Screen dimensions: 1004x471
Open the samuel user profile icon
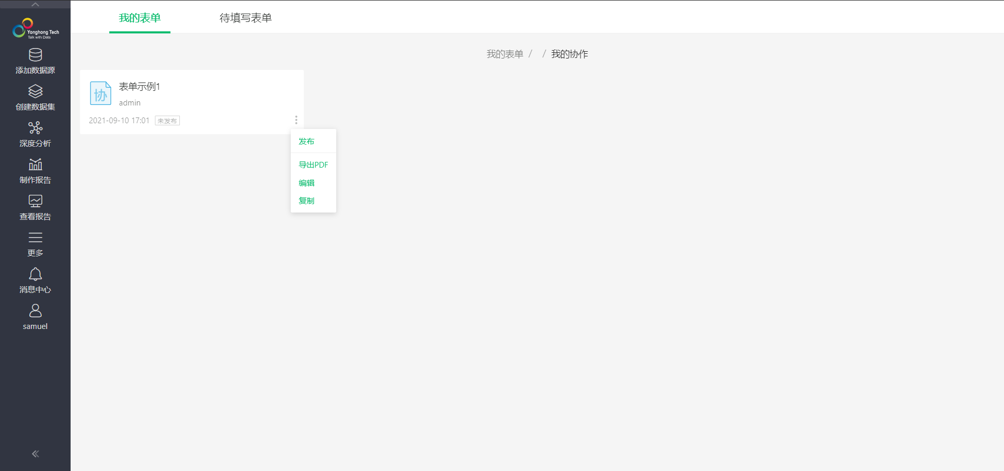35,310
